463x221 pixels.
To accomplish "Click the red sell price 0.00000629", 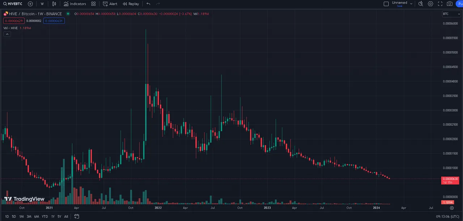I will pos(14,21).
